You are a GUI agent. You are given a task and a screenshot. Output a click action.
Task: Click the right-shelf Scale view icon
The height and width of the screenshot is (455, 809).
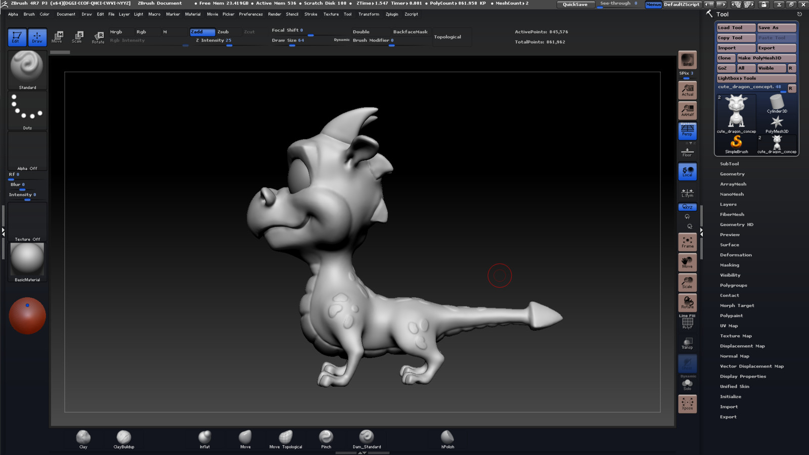pyautogui.click(x=687, y=283)
